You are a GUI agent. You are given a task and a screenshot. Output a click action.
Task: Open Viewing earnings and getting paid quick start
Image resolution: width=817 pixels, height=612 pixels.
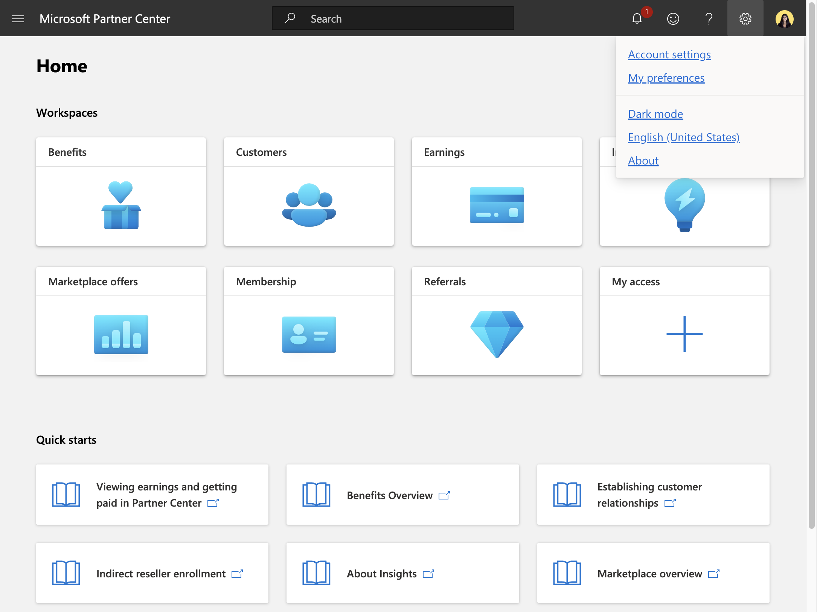(152, 495)
